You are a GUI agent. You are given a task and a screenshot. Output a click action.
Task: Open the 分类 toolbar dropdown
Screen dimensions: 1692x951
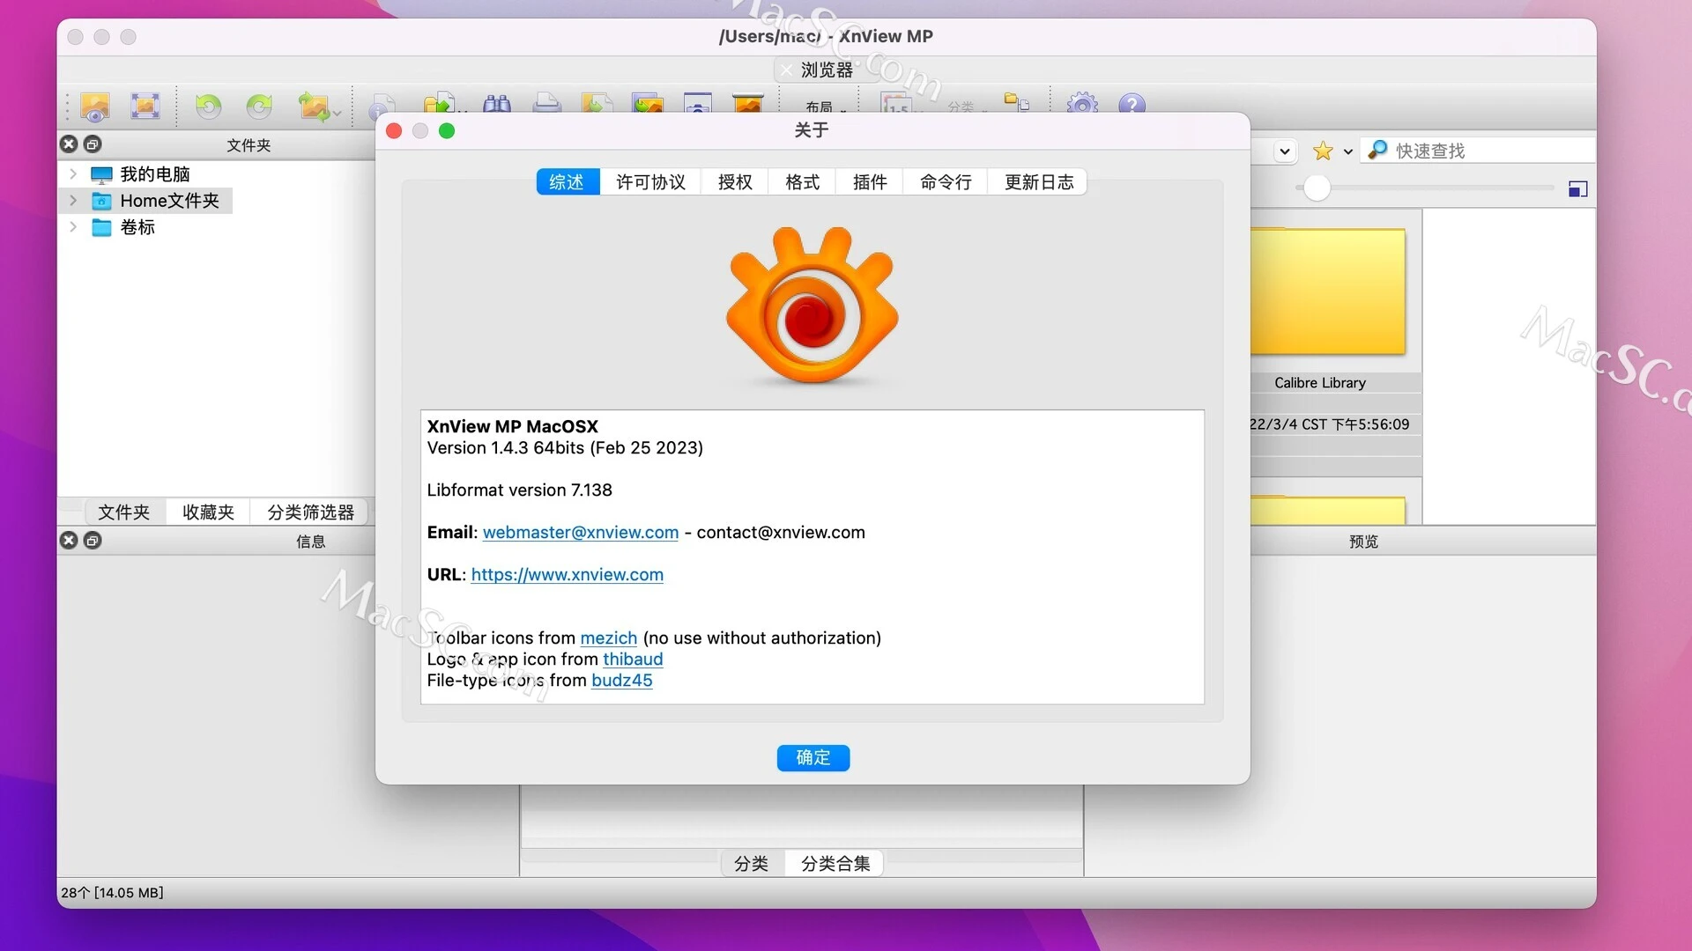[x=967, y=107]
